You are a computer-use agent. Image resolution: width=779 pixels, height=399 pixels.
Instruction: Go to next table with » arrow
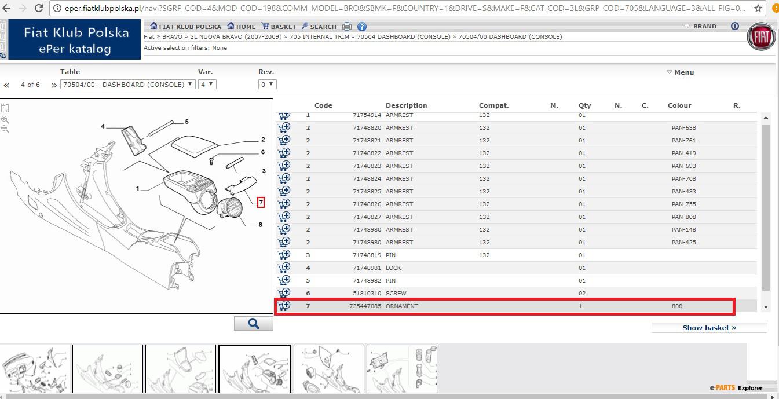[x=54, y=85]
